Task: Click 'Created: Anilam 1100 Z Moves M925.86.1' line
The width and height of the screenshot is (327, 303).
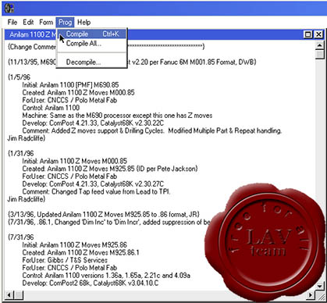Action: click(x=80, y=252)
